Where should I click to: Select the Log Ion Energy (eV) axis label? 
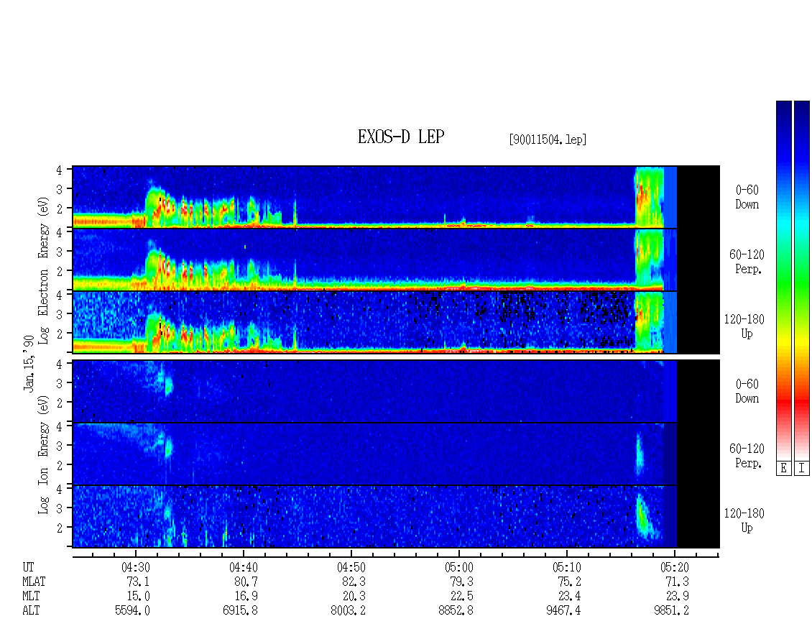[44, 454]
